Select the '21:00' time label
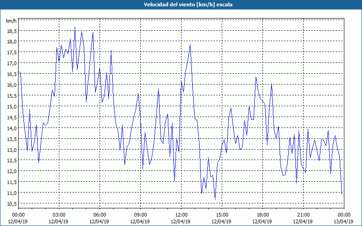Screen dimensions: 362x226 point(303,215)
